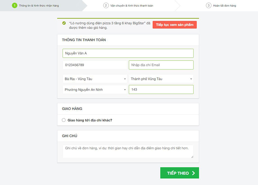Click the step 2 circle icon
The width and height of the screenshot is (258, 185).
(106, 6)
